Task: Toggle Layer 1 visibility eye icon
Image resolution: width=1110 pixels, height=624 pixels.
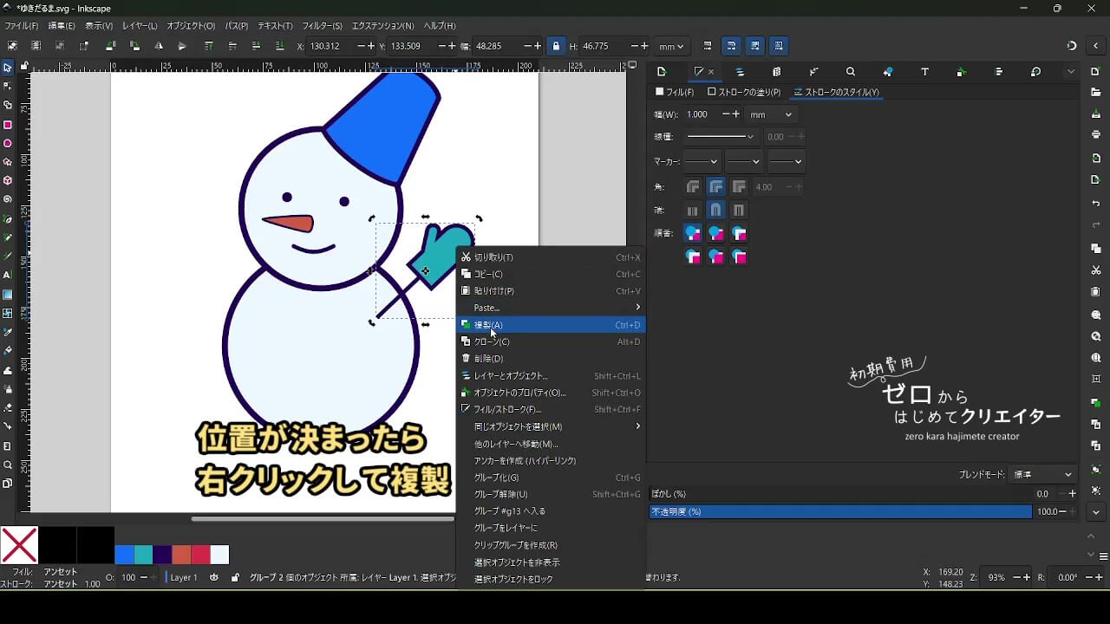Action: point(214,577)
